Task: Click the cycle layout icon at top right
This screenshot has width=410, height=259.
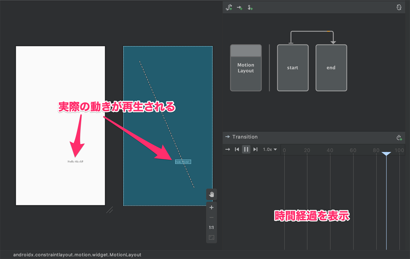Action: [x=399, y=7]
